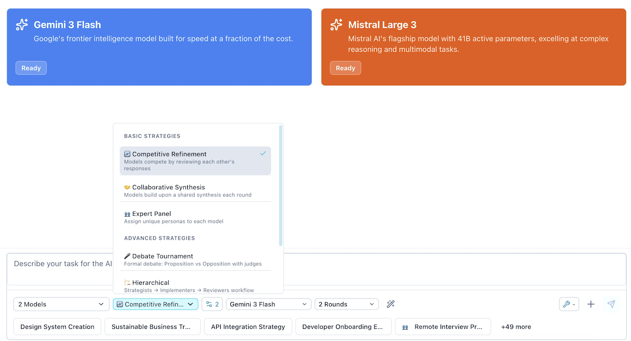Screen dimensions: 631x341
Task: Expand the 2 Rounds dropdown
Action: [347, 304]
